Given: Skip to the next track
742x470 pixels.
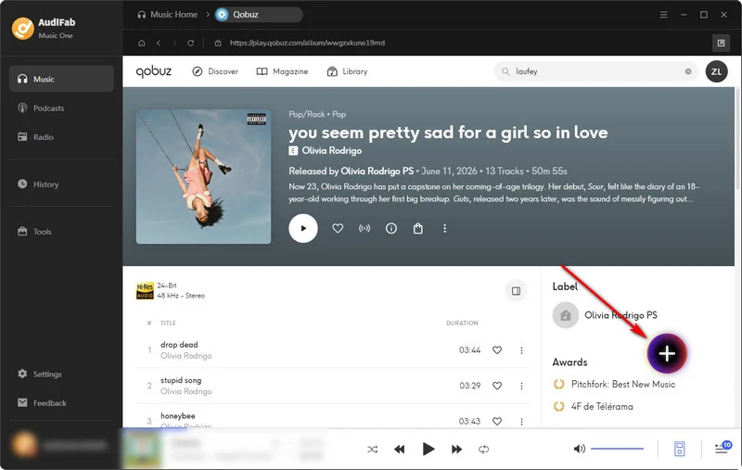Looking at the screenshot, I should [456, 450].
